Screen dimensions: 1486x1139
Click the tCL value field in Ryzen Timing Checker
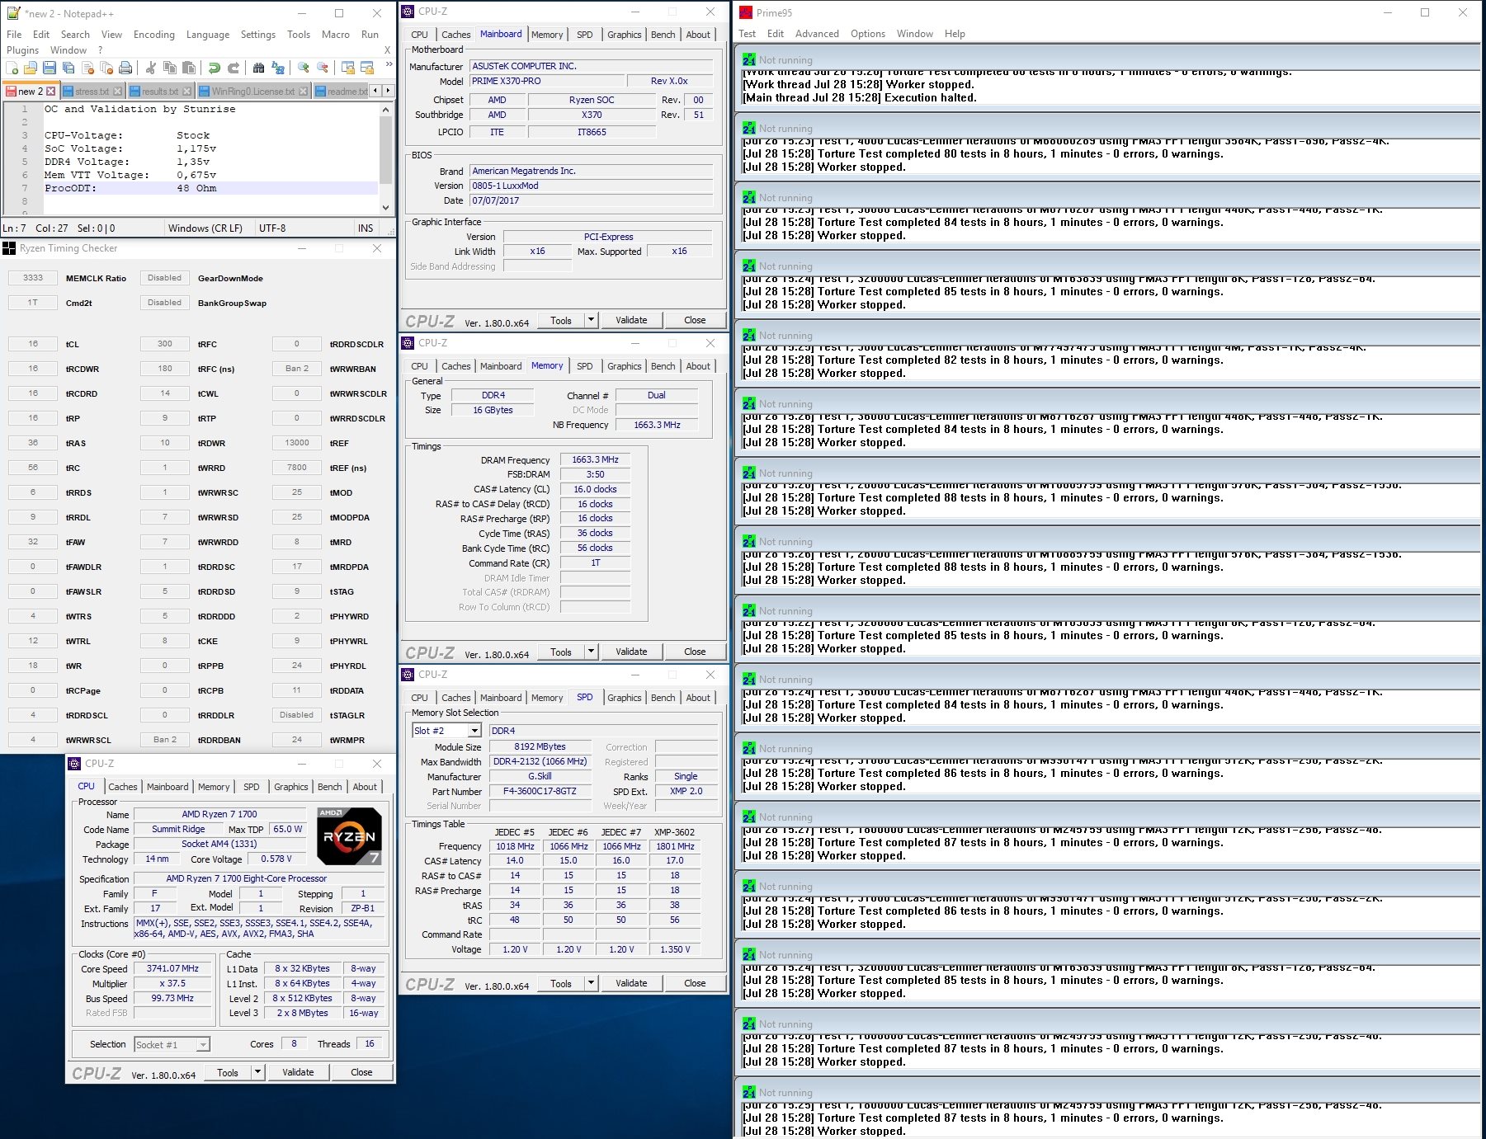(33, 344)
